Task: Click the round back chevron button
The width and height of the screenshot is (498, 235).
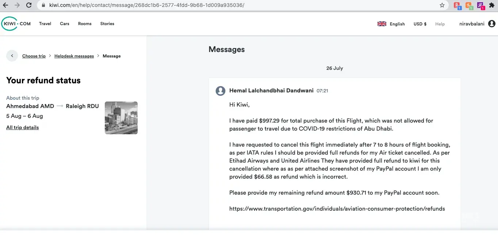Action: [12, 56]
